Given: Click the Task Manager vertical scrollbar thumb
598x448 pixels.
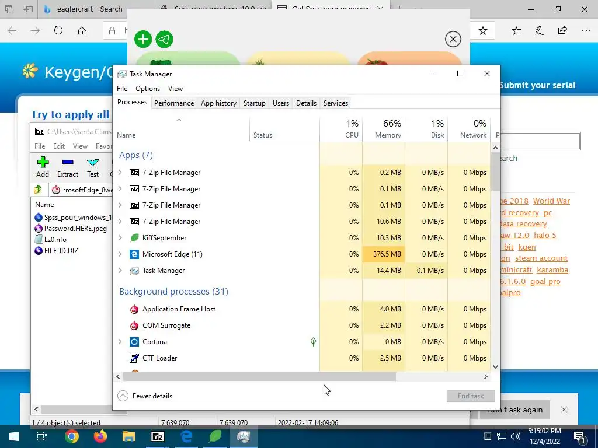Looking at the screenshot, I should pyautogui.click(x=495, y=171).
